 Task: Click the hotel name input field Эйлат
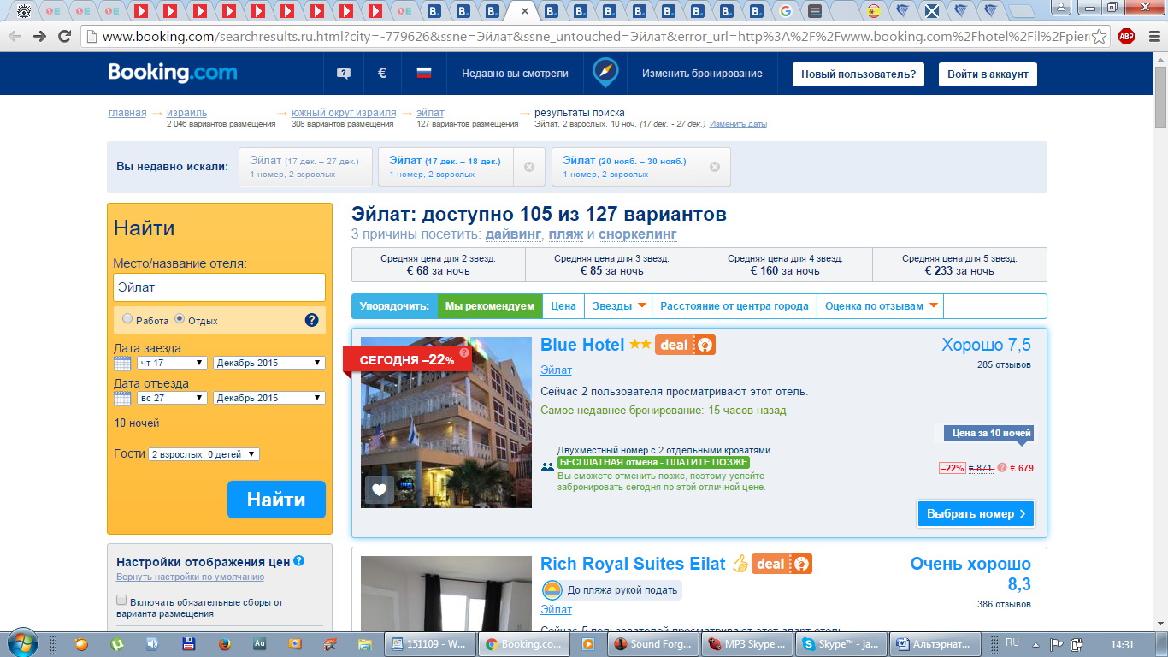coord(219,287)
